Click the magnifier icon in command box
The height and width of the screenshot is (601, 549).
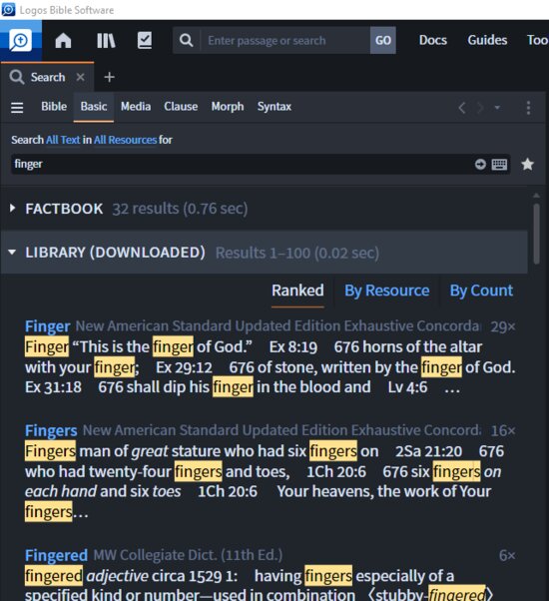[187, 40]
